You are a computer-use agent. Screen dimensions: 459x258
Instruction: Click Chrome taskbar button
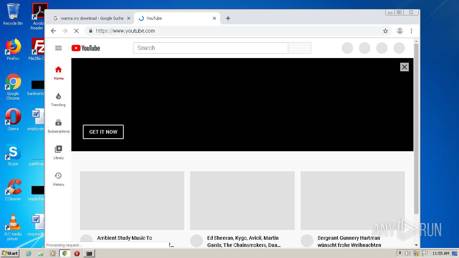click(65, 253)
